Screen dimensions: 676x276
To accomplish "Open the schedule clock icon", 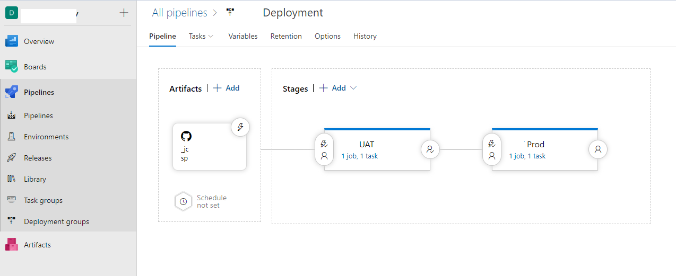I will 183,201.
